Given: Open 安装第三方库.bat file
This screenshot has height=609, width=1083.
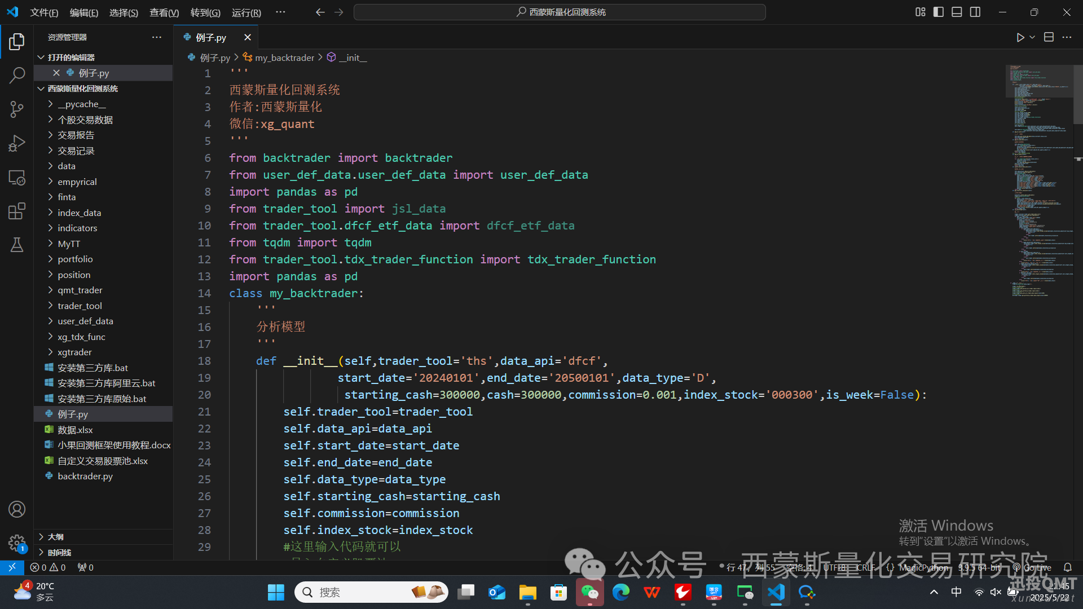Looking at the screenshot, I should click(x=103, y=368).
